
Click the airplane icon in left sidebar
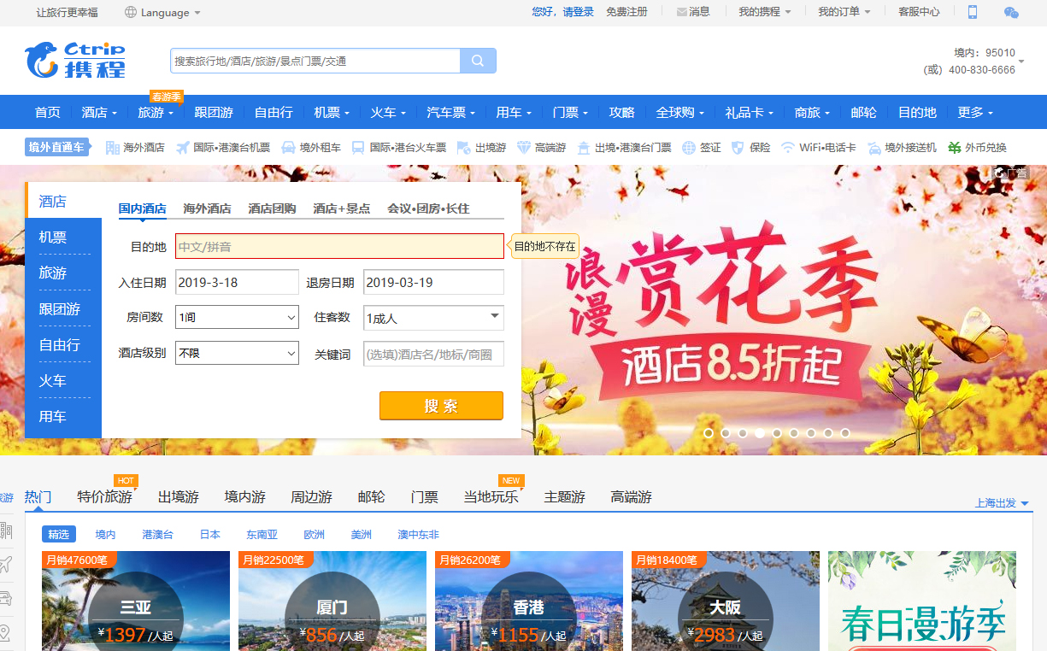(6, 564)
